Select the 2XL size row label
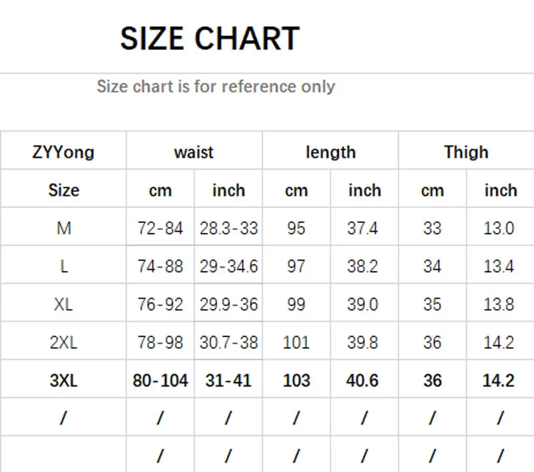534x472 pixels. click(x=63, y=342)
